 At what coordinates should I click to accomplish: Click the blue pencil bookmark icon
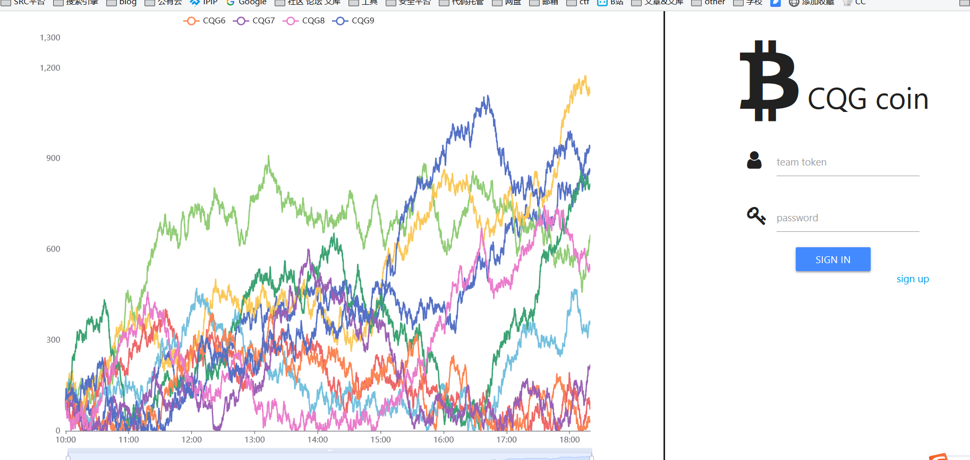(776, 3)
